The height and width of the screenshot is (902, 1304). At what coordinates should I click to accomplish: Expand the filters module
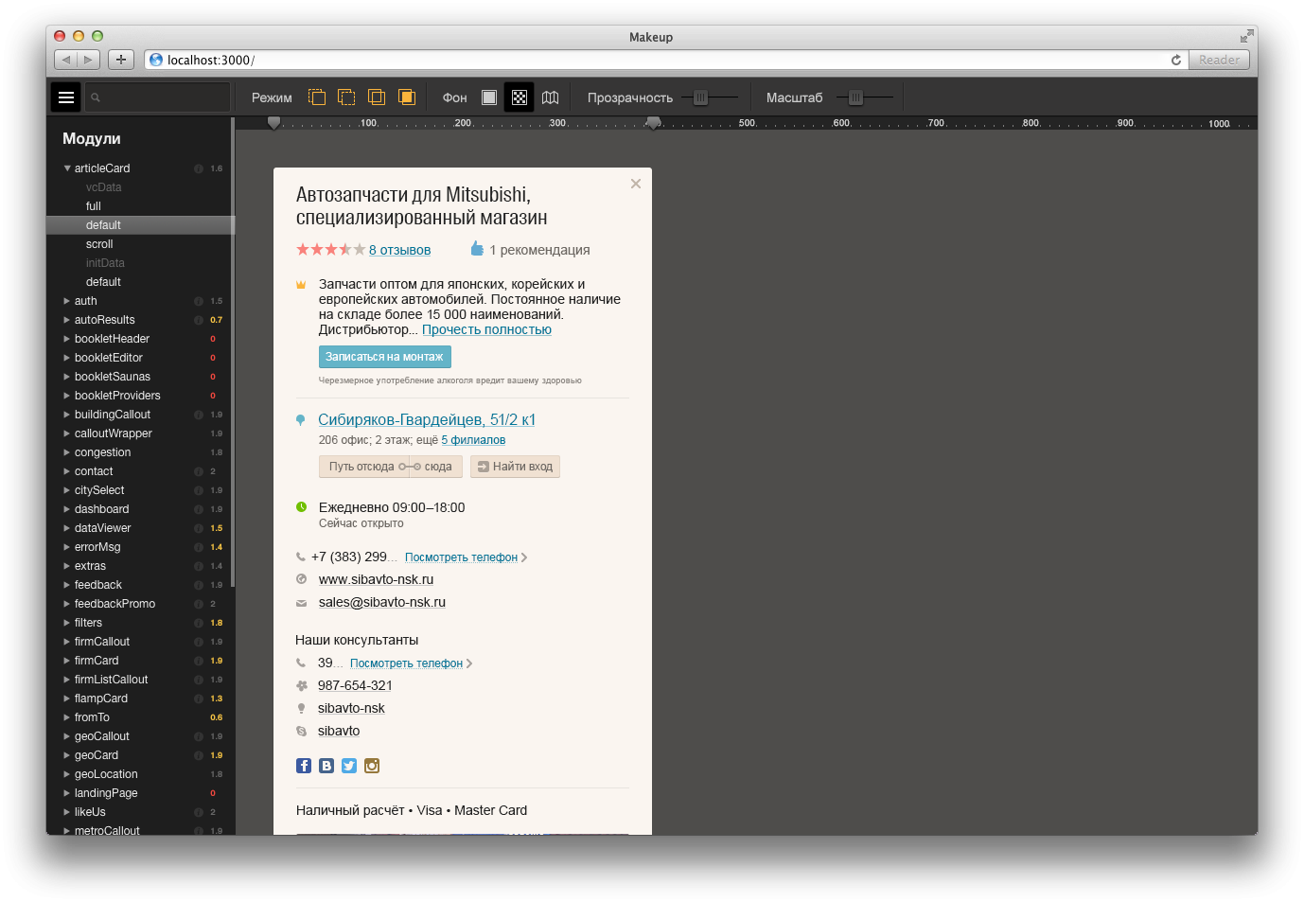(67, 623)
